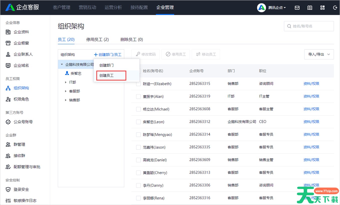Open the book documentation icon in header
The width and height of the screenshot is (340, 205).
click(310, 8)
